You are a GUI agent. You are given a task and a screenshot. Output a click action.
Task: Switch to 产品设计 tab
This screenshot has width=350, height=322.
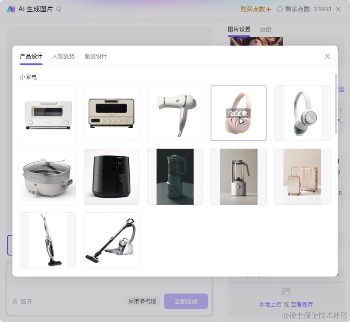31,56
